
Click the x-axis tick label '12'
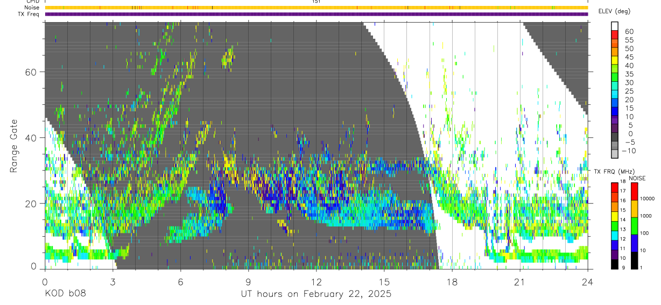[317, 281]
